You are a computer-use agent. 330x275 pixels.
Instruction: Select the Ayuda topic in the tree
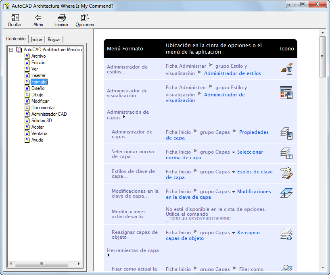click(37, 140)
